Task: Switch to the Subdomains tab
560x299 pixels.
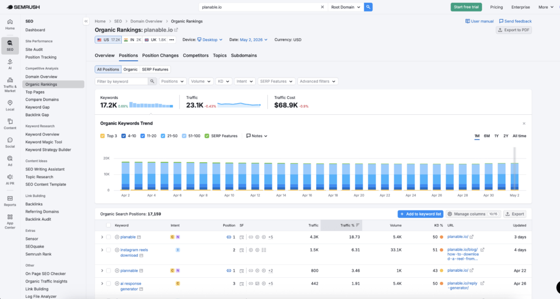Action: [244, 56]
